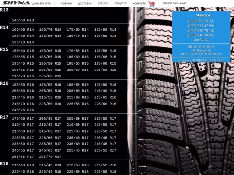
Task: Click the SHYNA logo
Action: click(16, 3)
